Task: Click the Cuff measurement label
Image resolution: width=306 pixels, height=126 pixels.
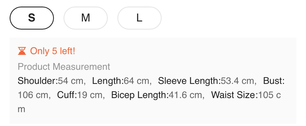Action: [x=67, y=95]
